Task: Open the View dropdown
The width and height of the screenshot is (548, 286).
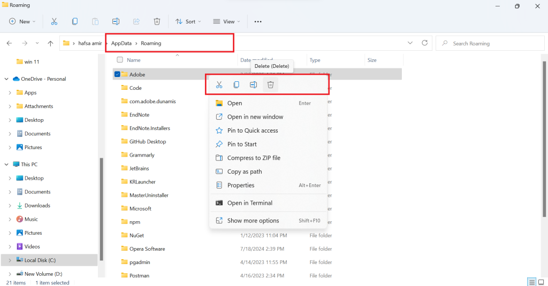Action: 226,22
